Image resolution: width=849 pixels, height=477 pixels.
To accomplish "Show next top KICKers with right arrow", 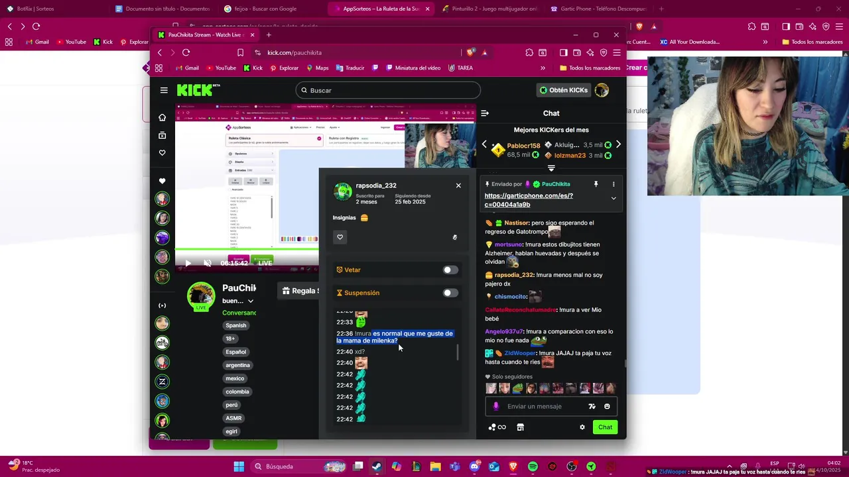I will click(618, 144).
